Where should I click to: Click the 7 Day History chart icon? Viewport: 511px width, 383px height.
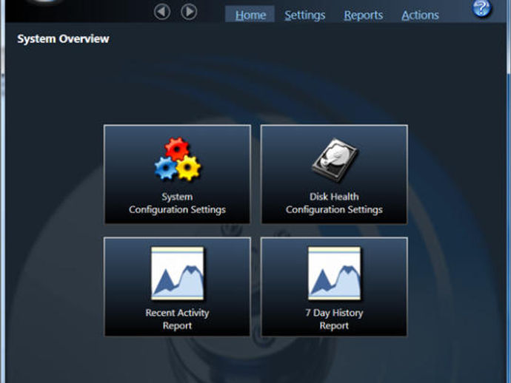(x=334, y=274)
